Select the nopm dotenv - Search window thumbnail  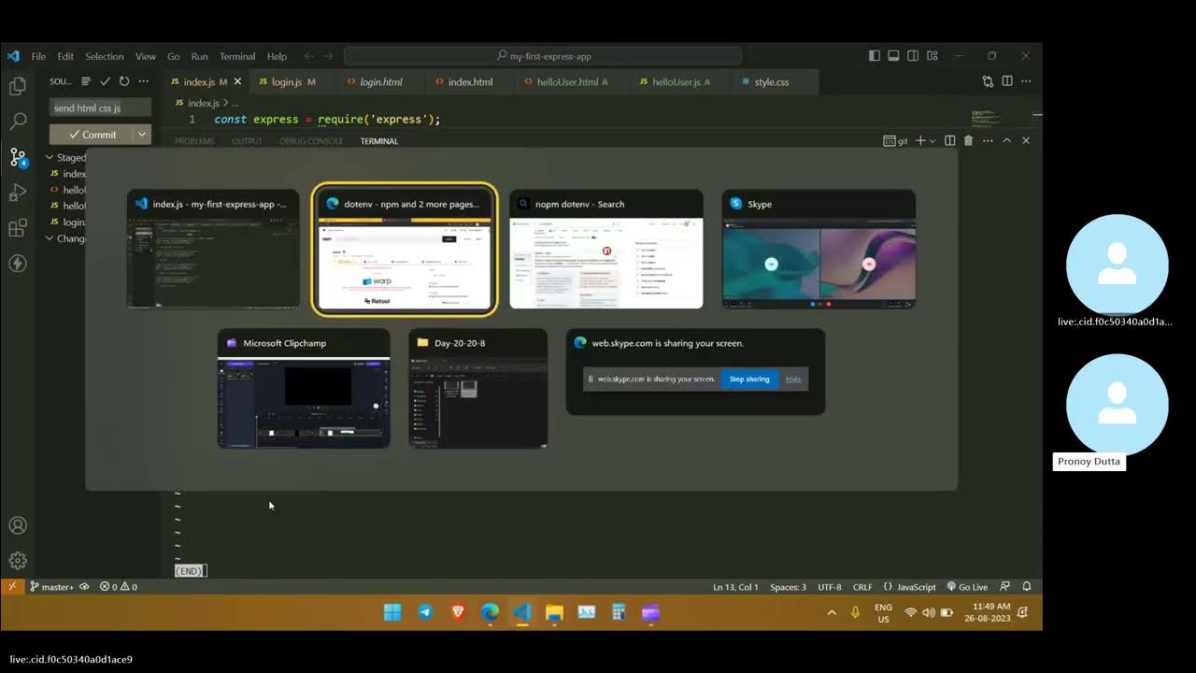click(x=606, y=250)
